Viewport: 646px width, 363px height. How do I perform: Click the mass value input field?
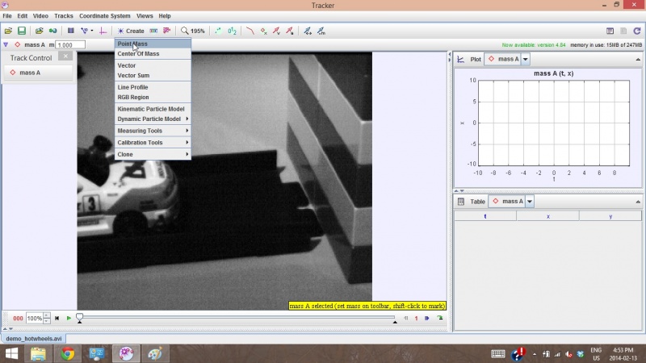tap(70, 45)
